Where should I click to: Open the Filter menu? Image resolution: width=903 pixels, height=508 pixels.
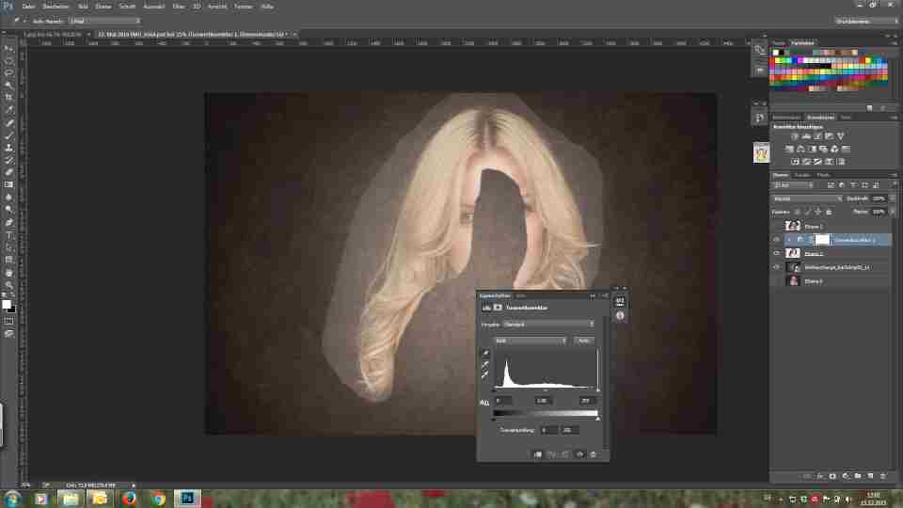(x=178, y=6)
